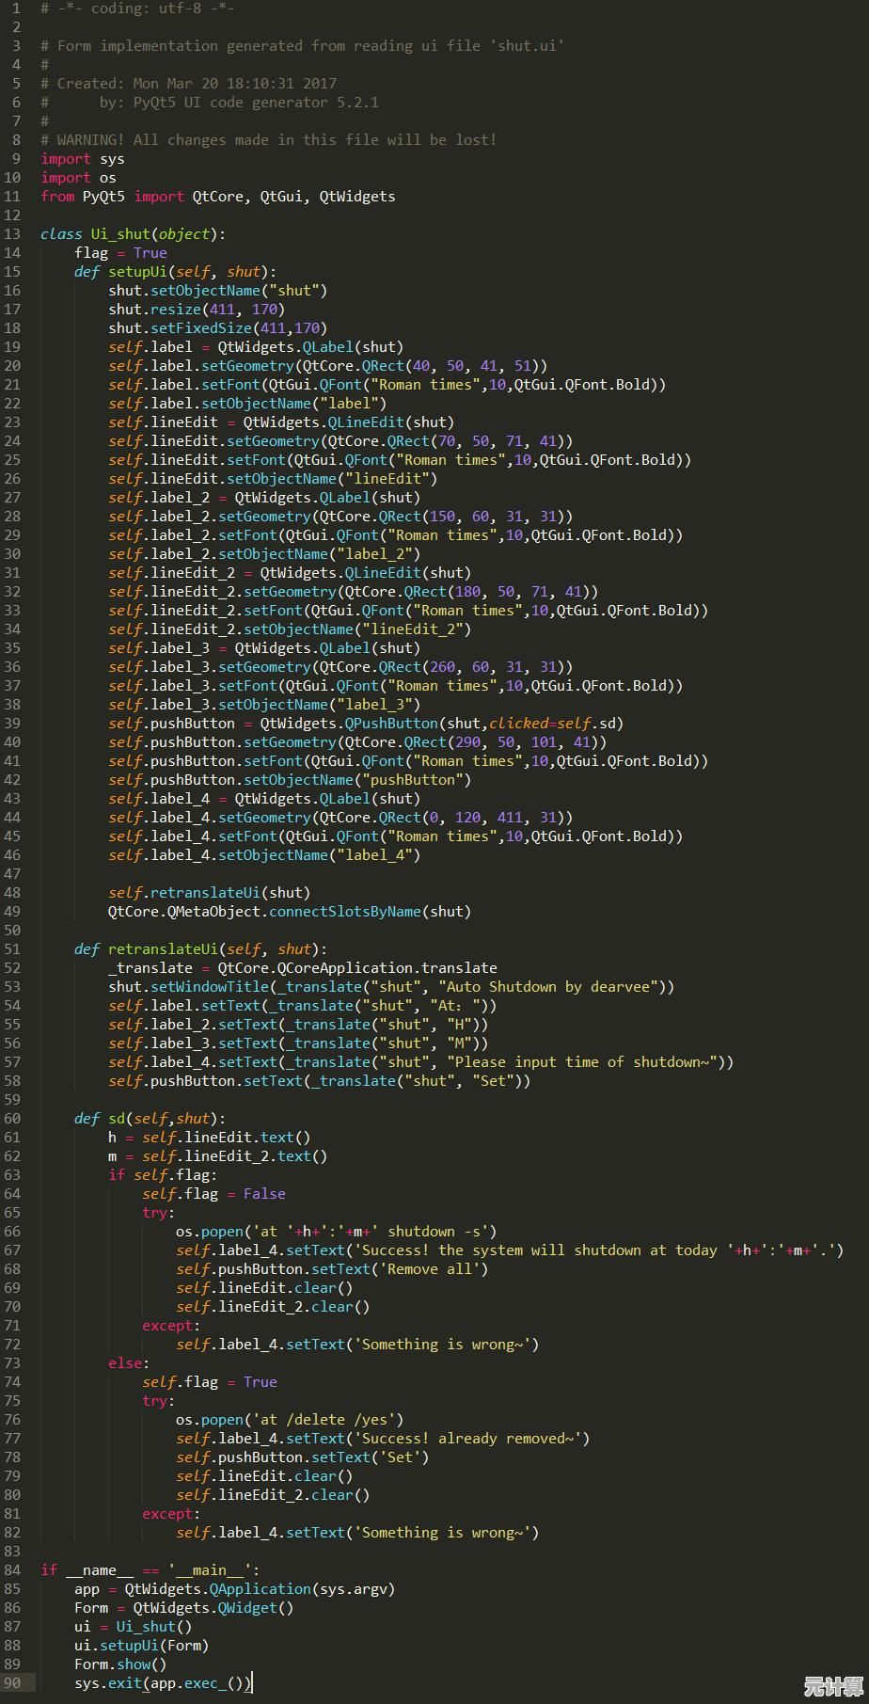
Task: Click the 'connectSlotsByName' method call
Action: coord(344,912)
